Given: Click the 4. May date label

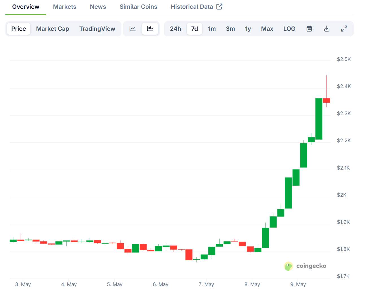Looking at the screenshot, I should (x=69, y=284).
